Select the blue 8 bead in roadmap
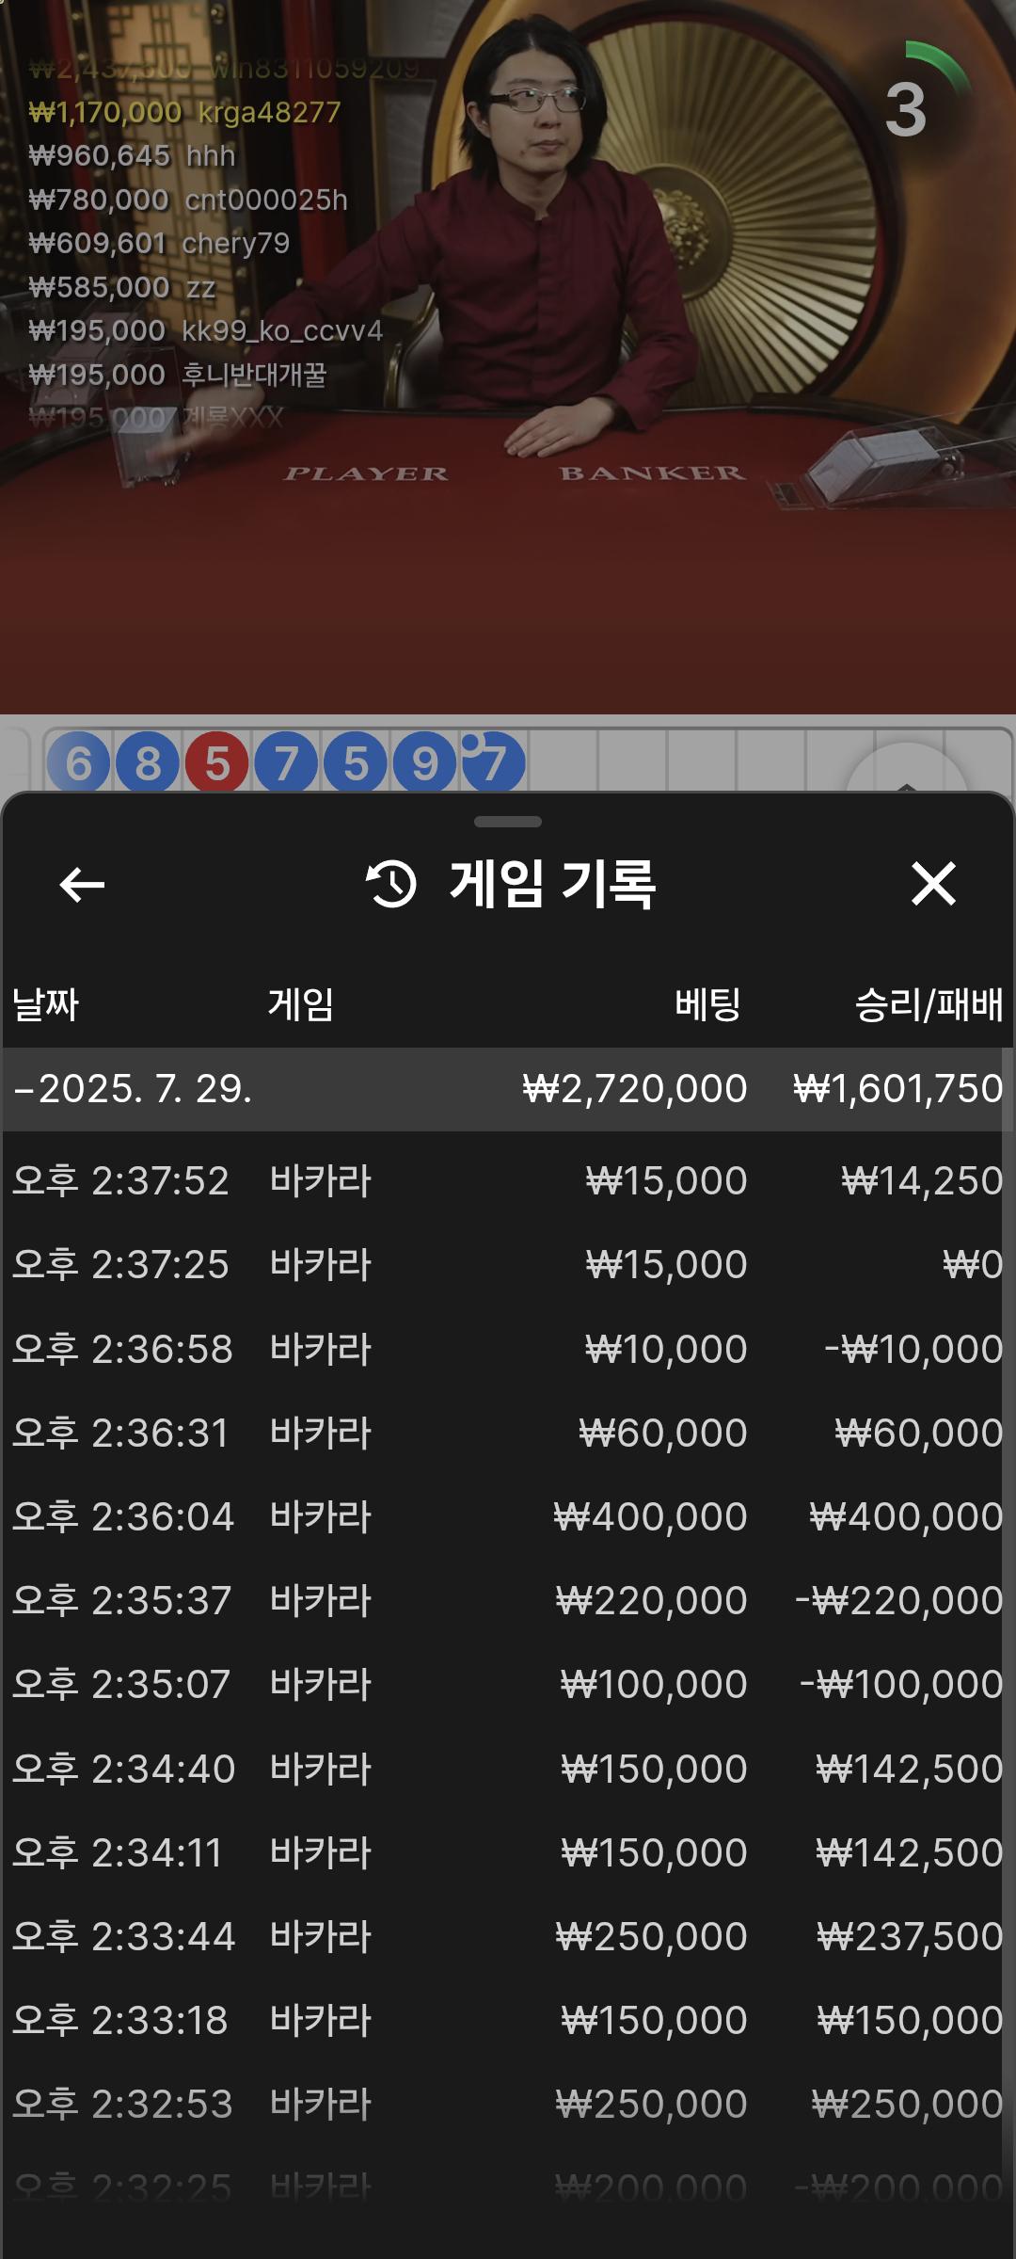Image resolution: width=1016 pixels, height=2259 pixels. point(148,762)
